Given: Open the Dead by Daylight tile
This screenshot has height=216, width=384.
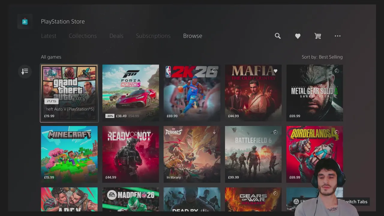Looking at the screenshot, I should click(192, 199).
